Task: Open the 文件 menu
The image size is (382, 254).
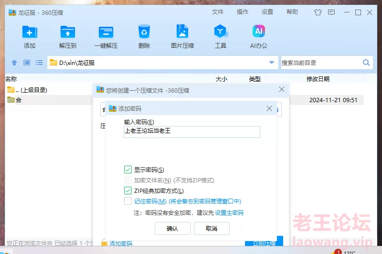Action: [218, 12]
